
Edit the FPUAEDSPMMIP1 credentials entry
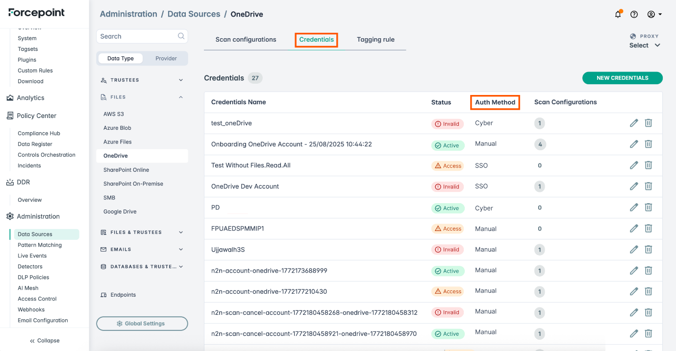click(x=634, y=228)
